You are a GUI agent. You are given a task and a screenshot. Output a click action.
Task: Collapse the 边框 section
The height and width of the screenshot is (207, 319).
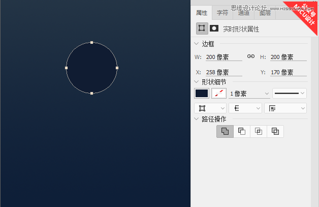pos(197,44)
